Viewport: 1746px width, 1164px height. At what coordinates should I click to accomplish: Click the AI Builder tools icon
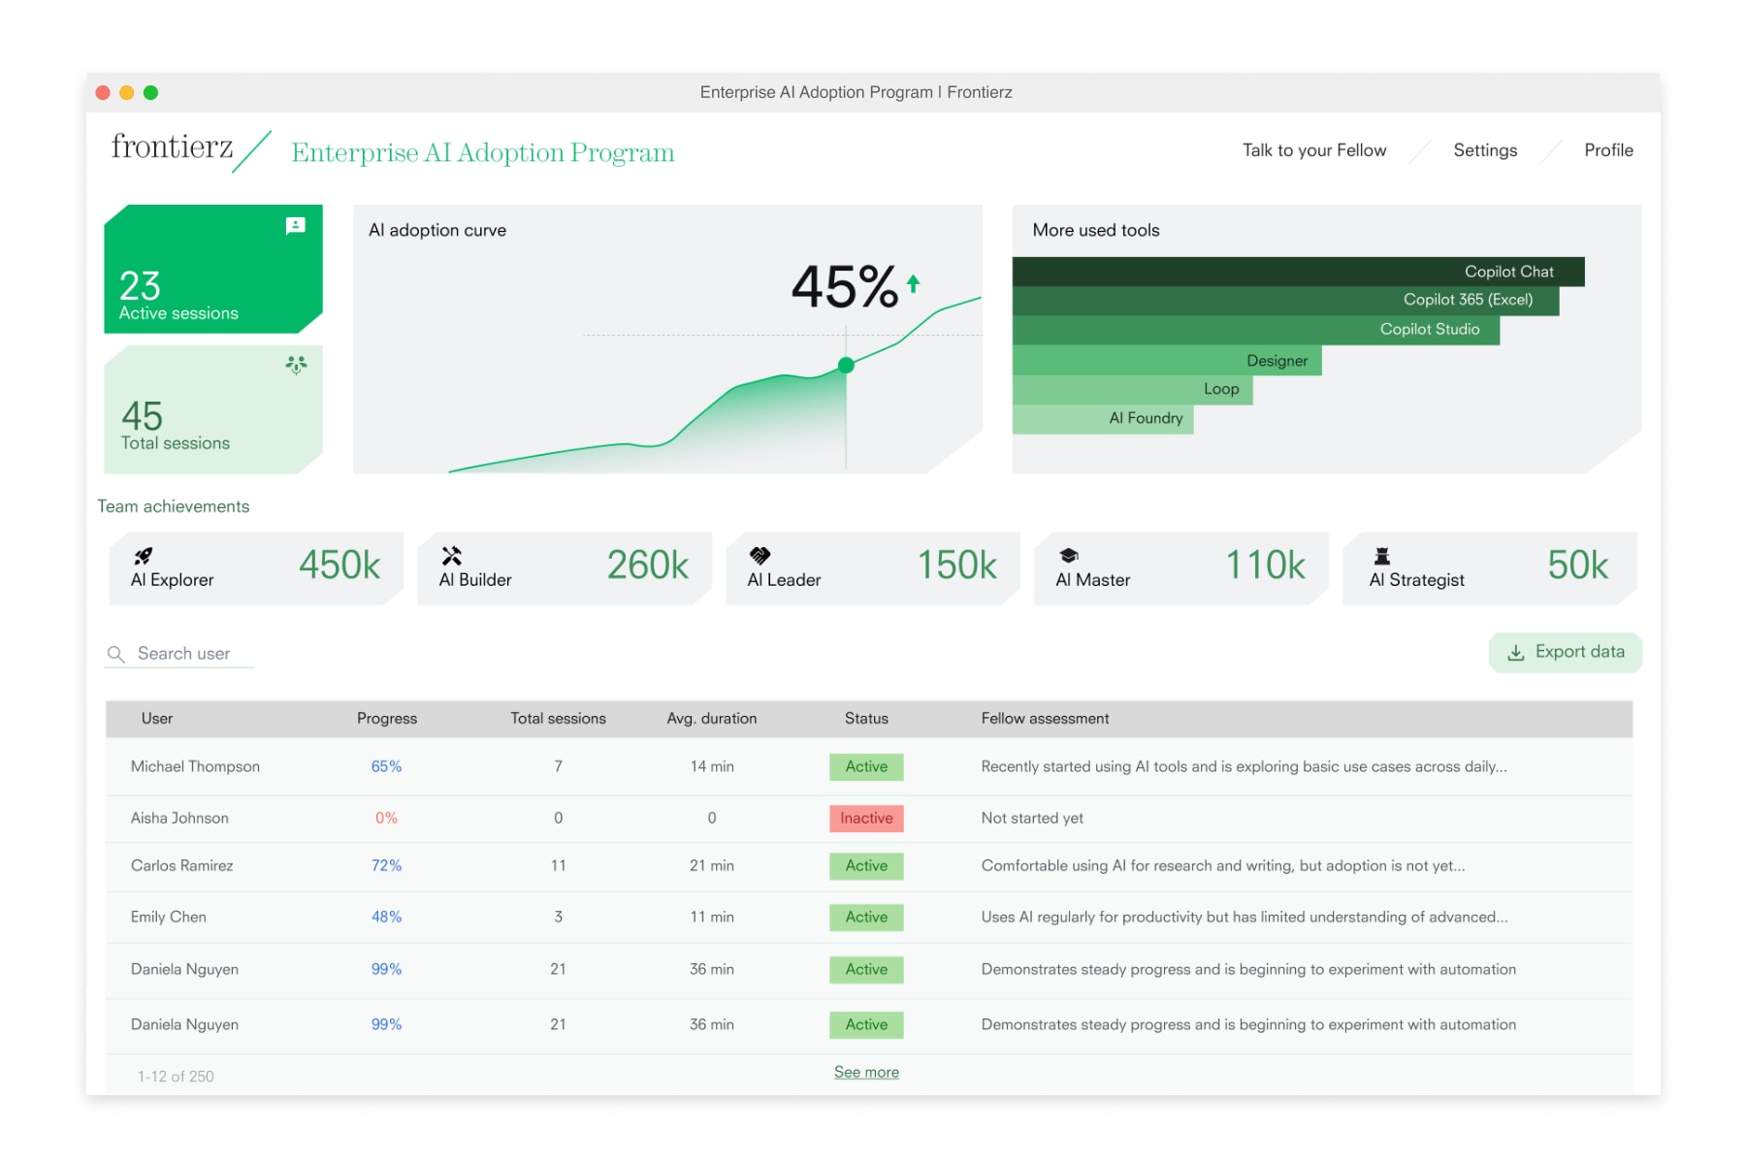(x=451, y=556)
